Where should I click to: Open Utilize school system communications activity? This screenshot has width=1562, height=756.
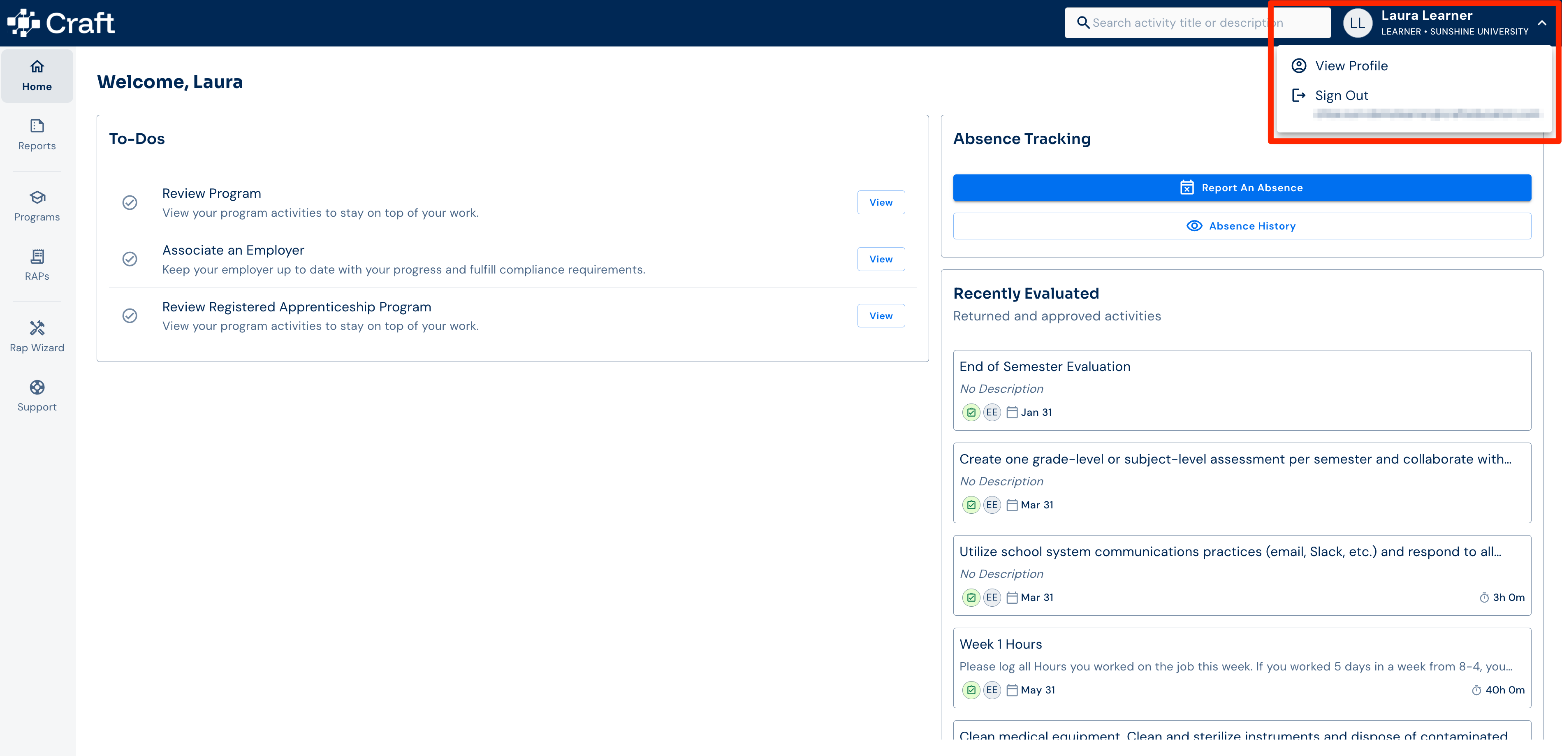(1242, 575)
